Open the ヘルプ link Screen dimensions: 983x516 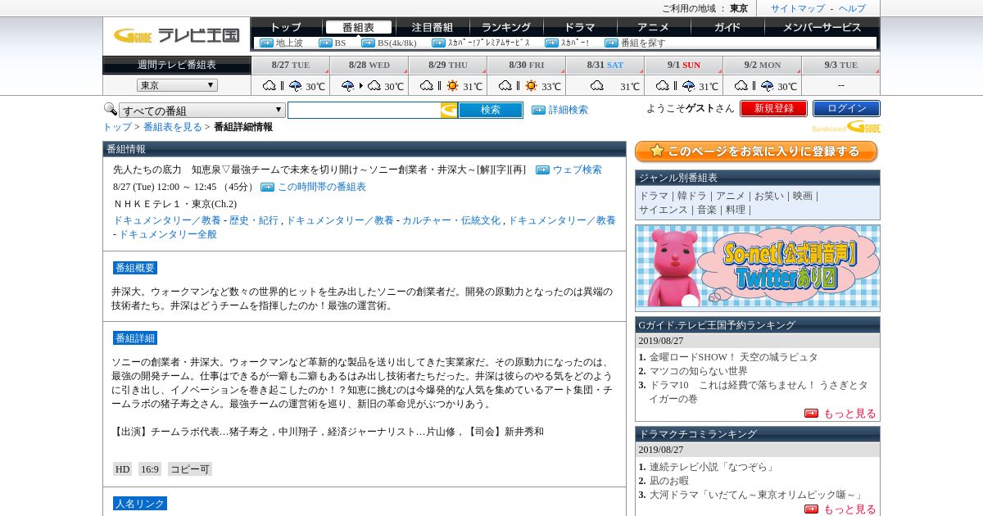click(x=852, y=8)
